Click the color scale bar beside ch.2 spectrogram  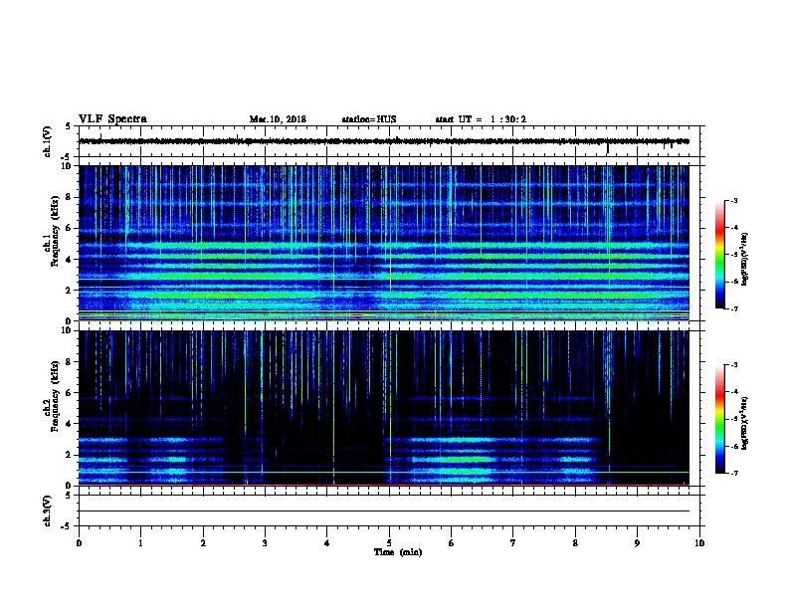[719, 419]
